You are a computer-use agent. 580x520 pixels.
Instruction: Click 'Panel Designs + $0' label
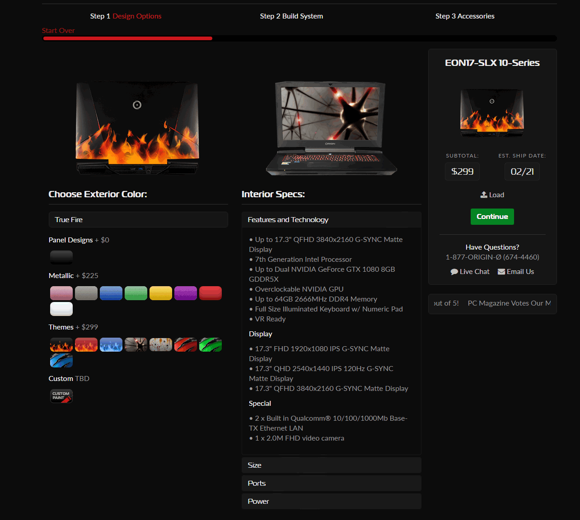(79, 240)
